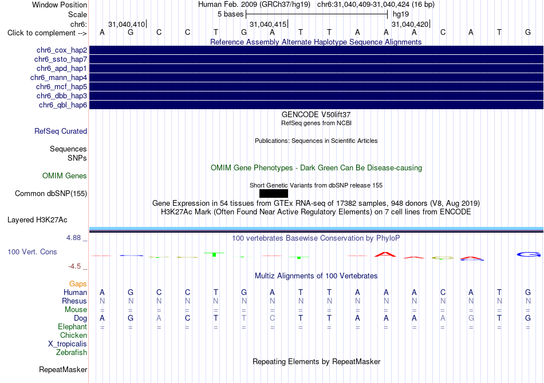Click the OMIM Genes side label
The height and width of the screenshot is (383, 544).
coord(65,176)
